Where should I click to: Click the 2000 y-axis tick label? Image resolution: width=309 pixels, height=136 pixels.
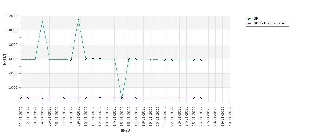click(13, 88)
